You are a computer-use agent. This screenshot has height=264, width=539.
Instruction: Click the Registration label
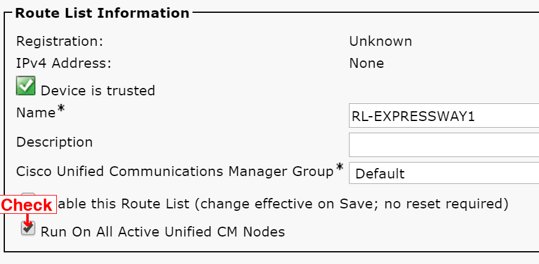click(x=60, y=42)
